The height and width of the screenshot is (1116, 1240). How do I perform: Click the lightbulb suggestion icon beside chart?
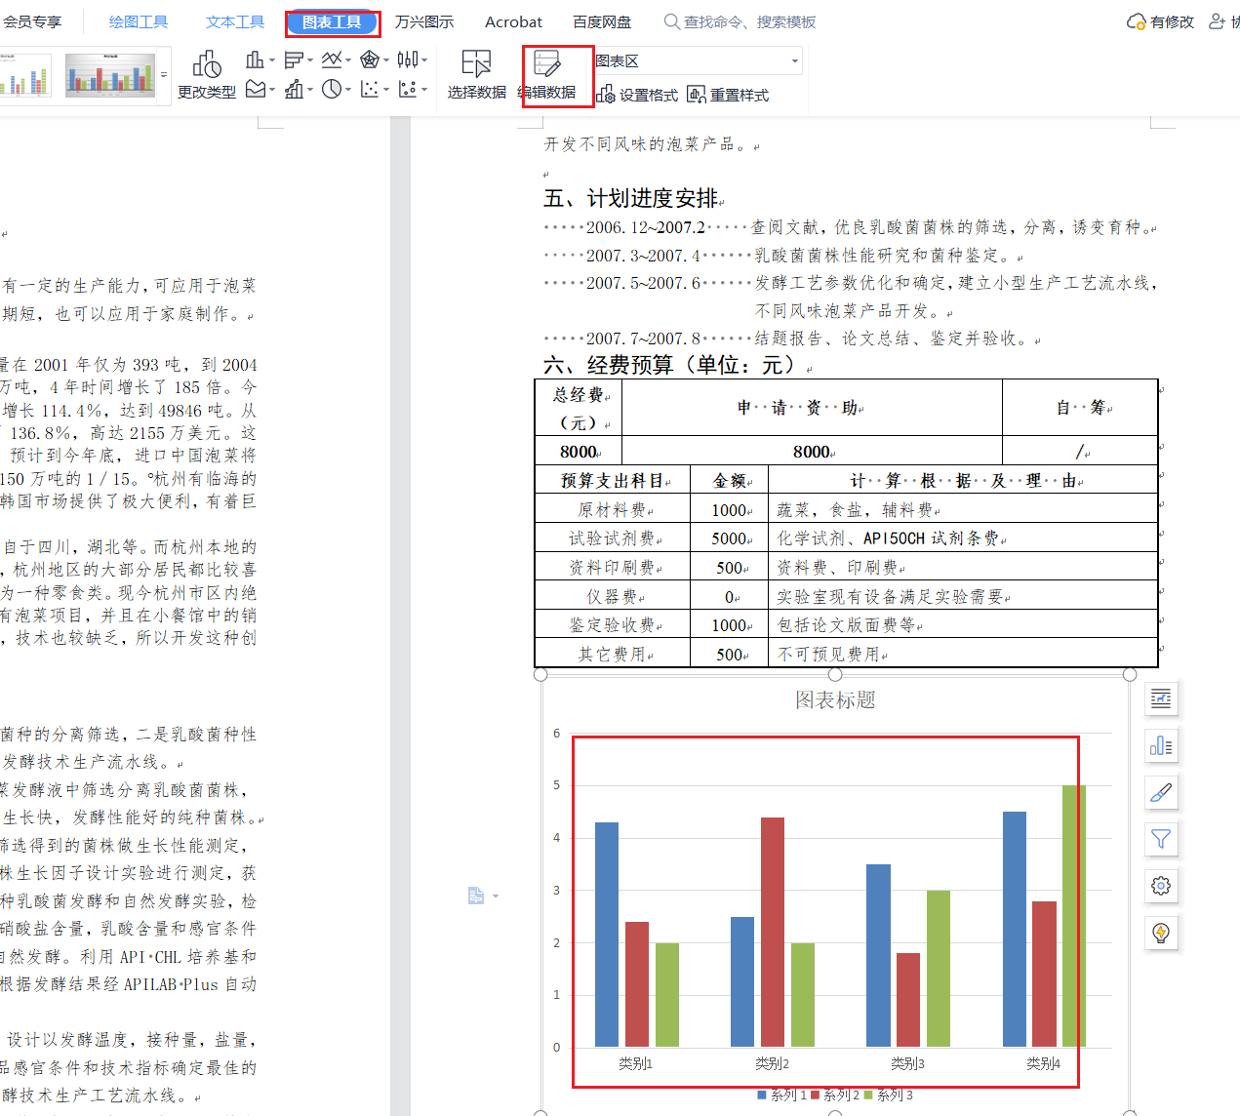pos(1160,933)
